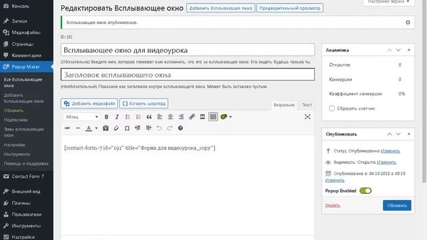Insert the Read More tag
The image size is (427, 240).
coord(202,117)
